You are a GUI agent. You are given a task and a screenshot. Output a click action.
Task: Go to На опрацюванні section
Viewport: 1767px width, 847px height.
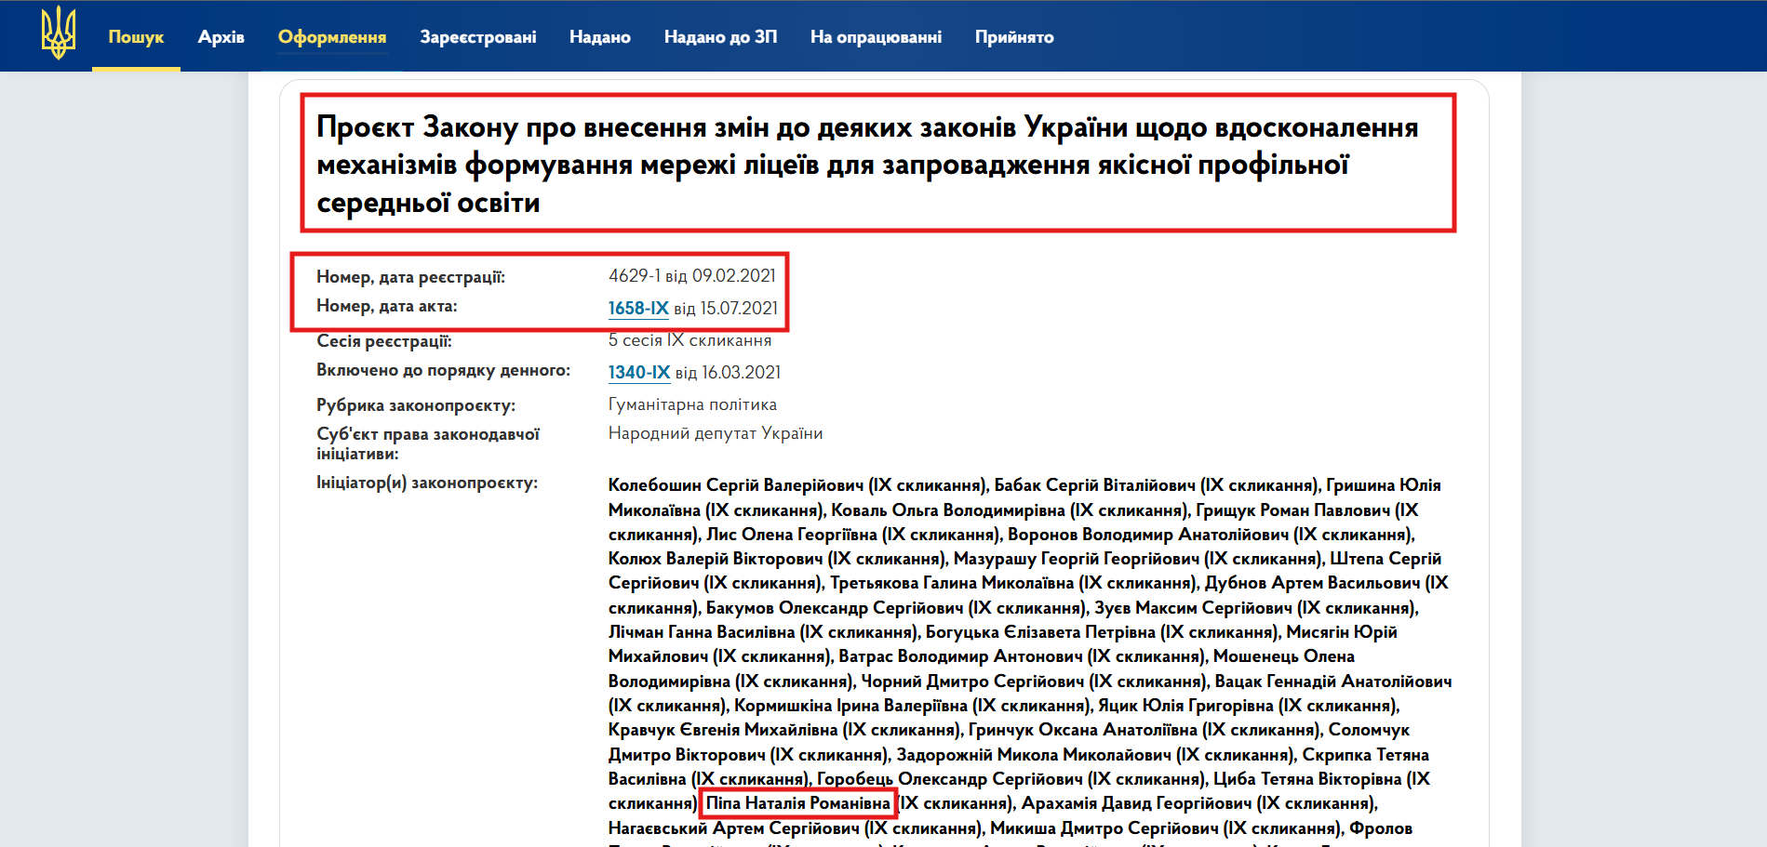click(x=876, y=37)
